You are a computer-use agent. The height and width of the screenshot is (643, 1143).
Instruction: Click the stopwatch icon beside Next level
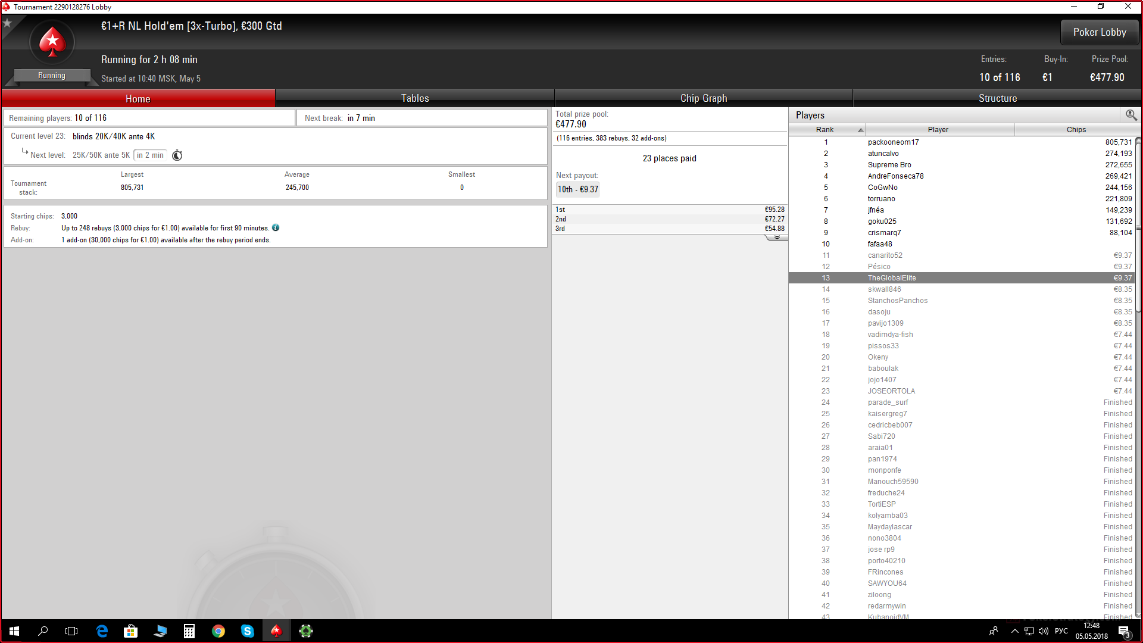click(177, 155)
